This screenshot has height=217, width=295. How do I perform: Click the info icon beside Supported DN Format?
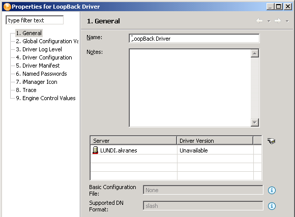pyautogui.click(x=272, y=206)
